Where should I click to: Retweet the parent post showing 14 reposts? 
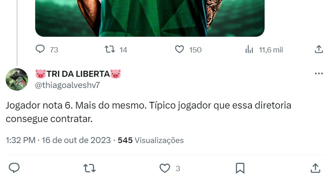tap(116, 49)
